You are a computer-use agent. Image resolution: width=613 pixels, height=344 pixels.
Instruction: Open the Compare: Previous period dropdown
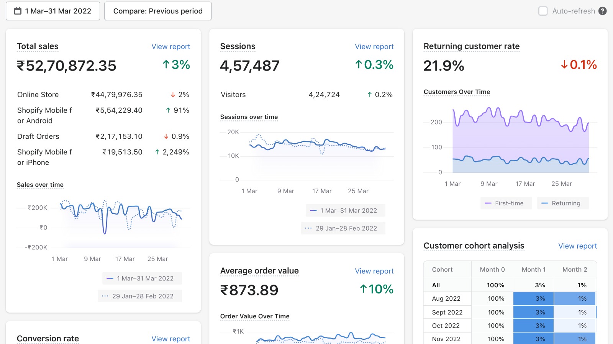click(158, 11)
